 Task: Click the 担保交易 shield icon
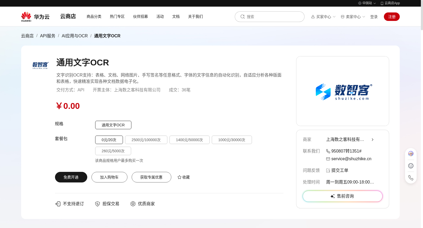[98, 204]
